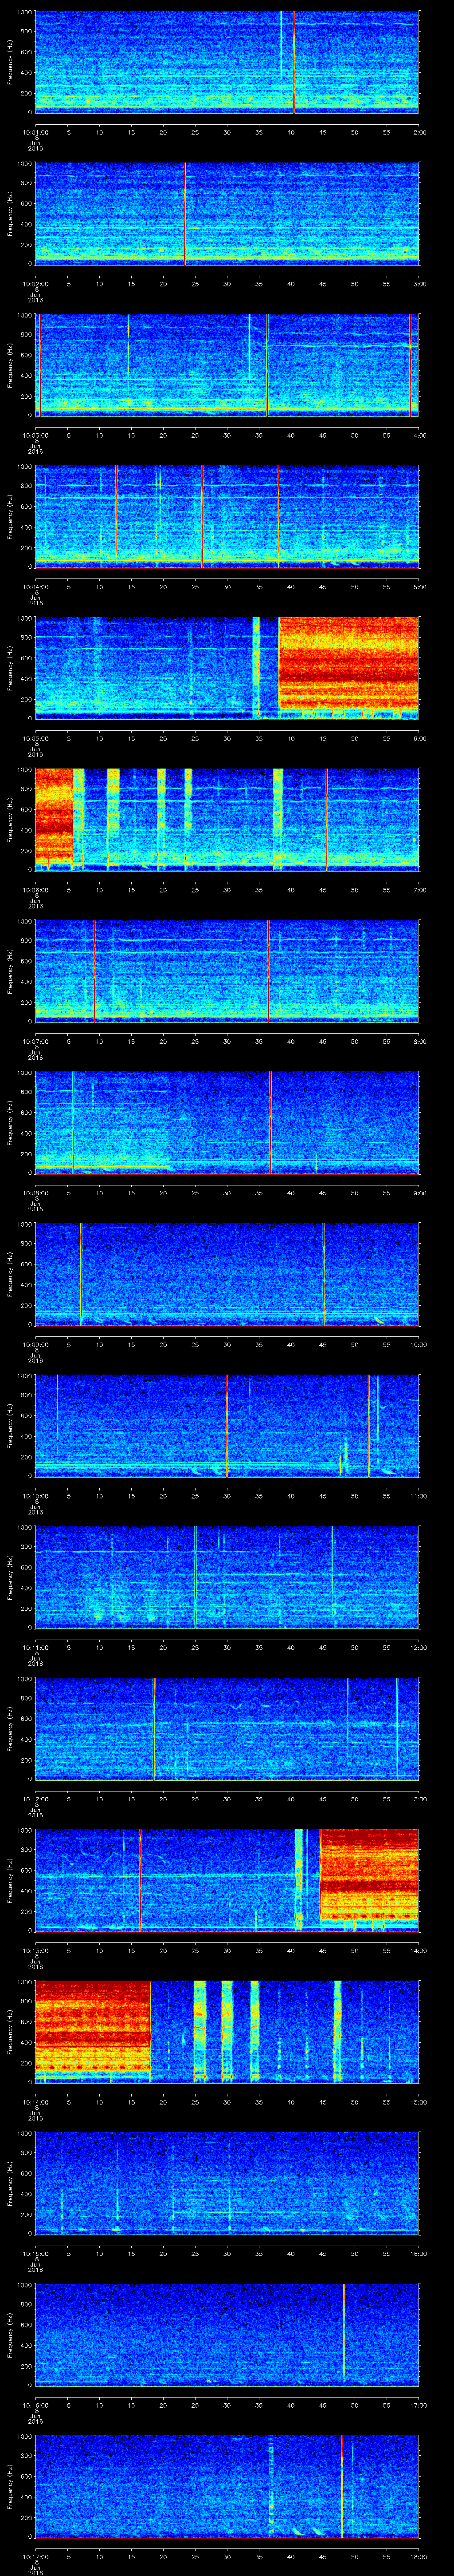Viewport: 454px width, 2576px height.
Task: Select the spectrogram panel starting at 10:11:00
Action: [x=227, y=1577]
